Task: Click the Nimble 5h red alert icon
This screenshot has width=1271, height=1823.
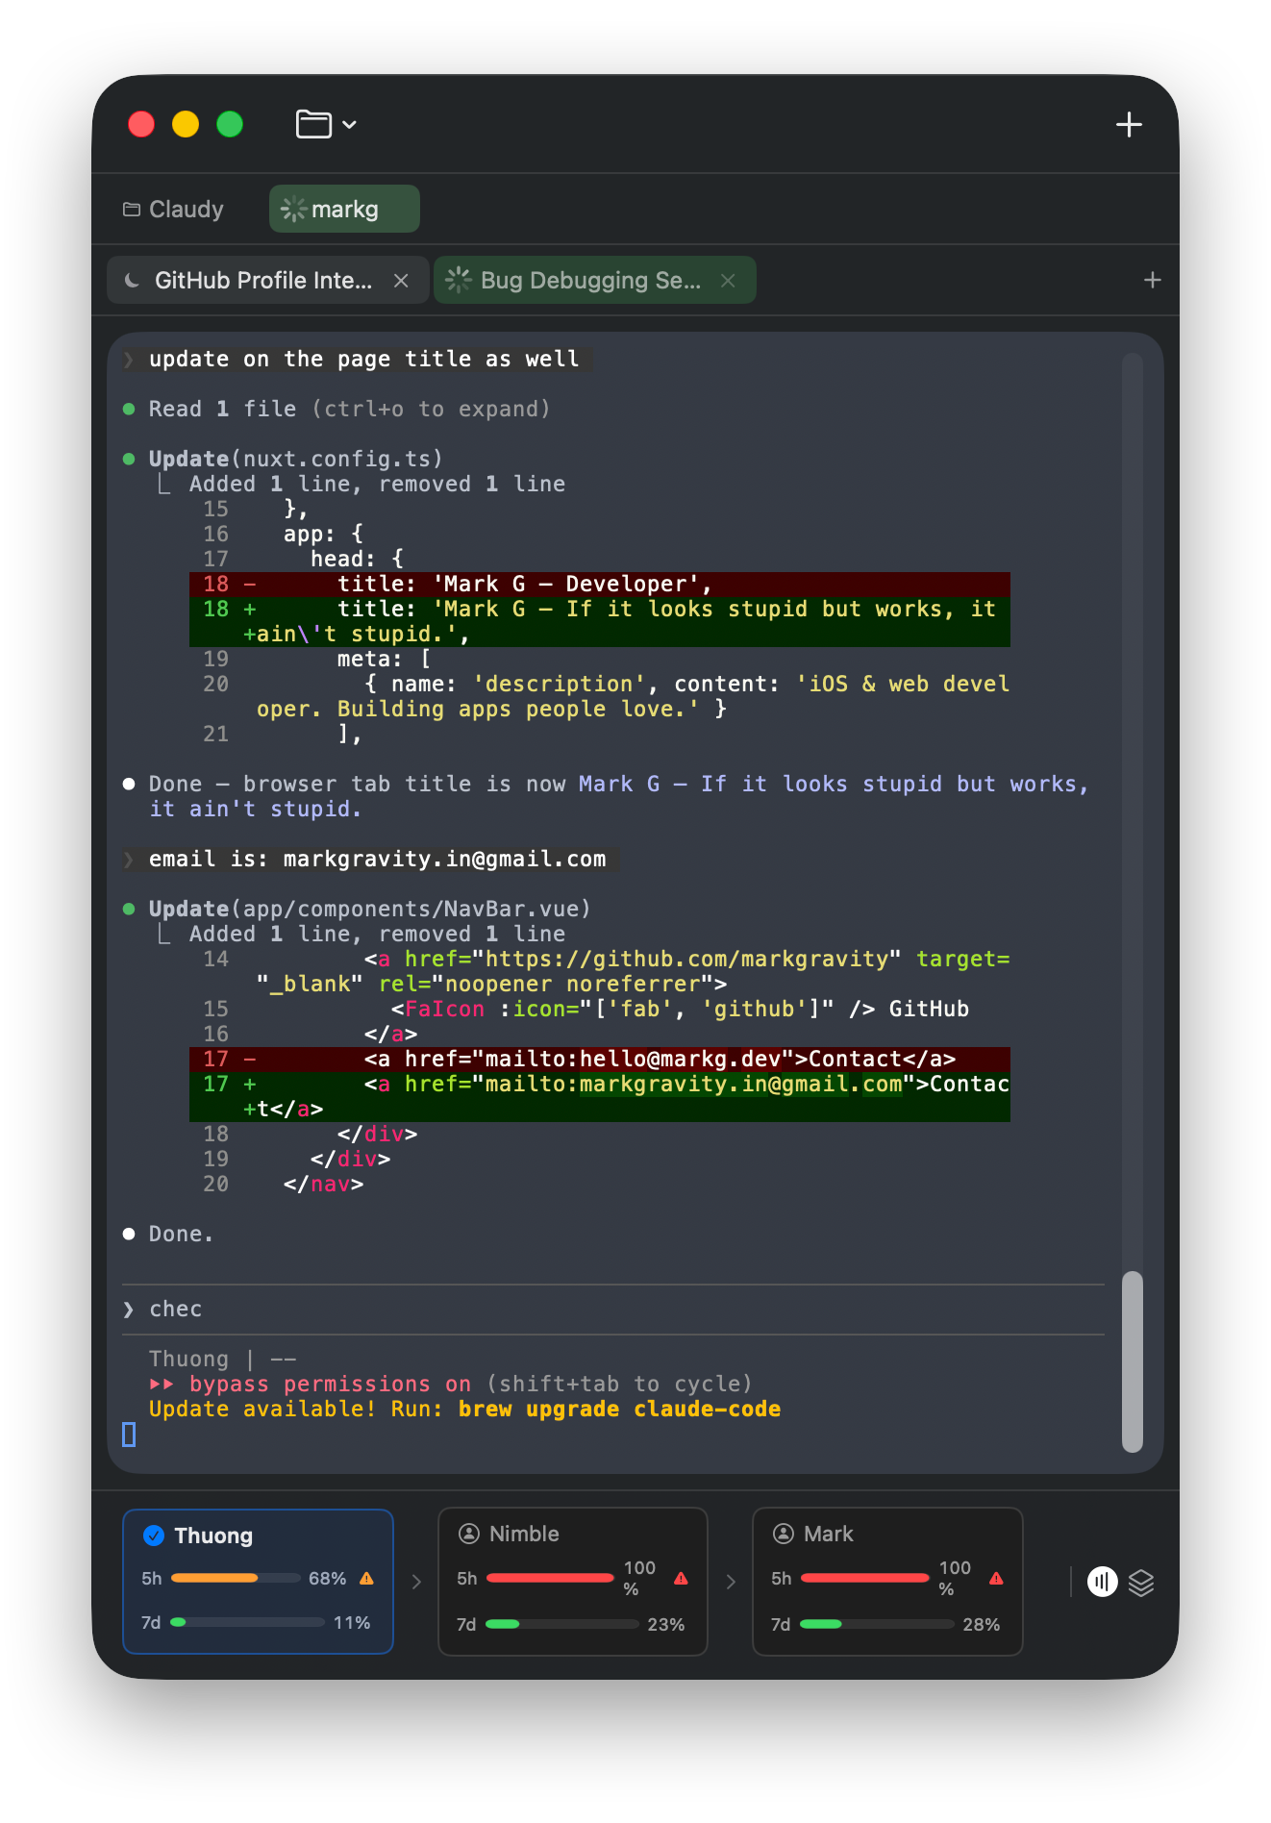Action: coord(681,1579)
